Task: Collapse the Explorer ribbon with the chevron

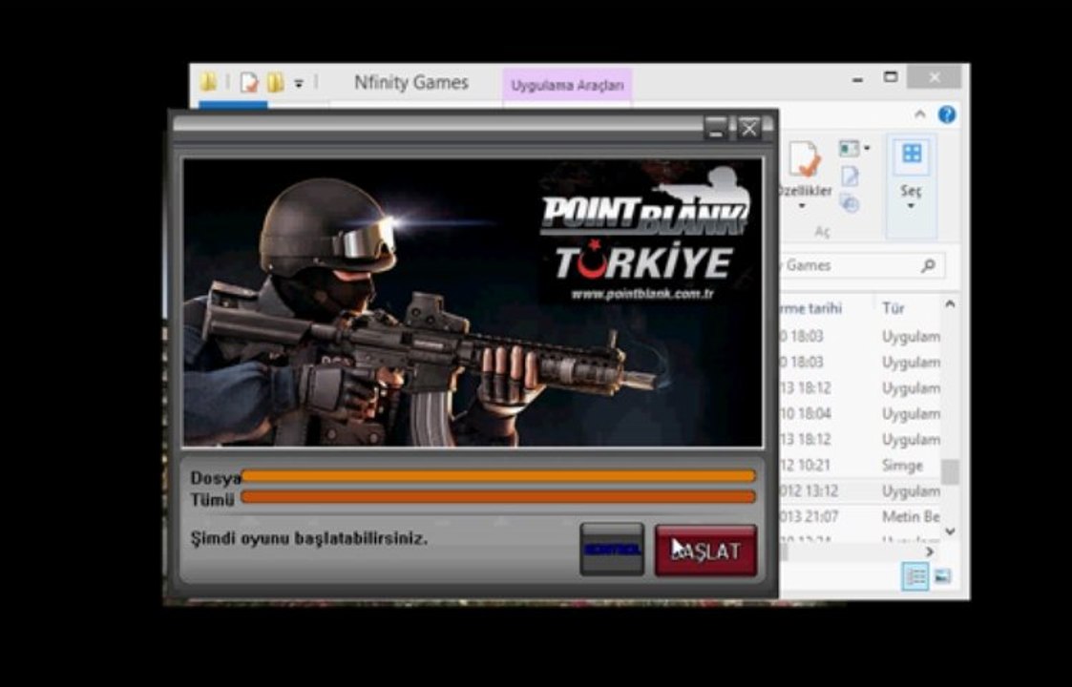Action: (920, 114)
